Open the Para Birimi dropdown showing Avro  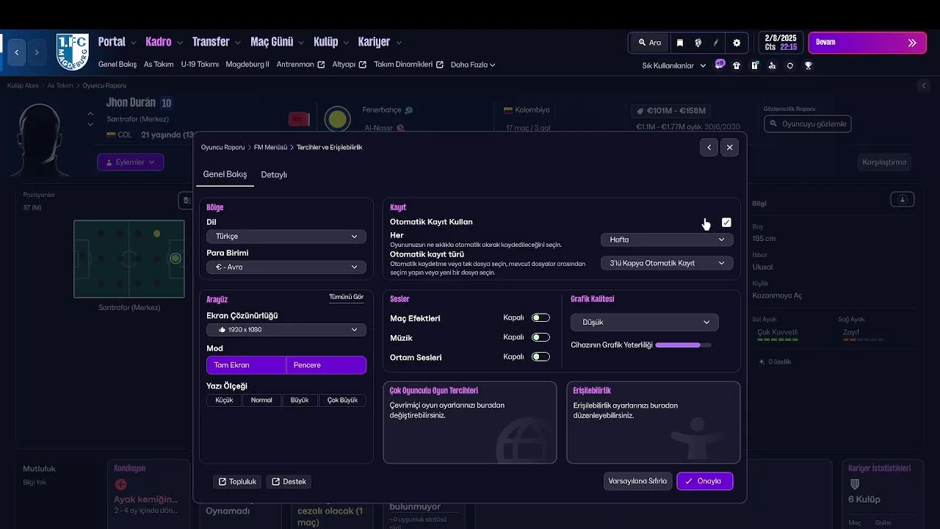pos(286,267)
